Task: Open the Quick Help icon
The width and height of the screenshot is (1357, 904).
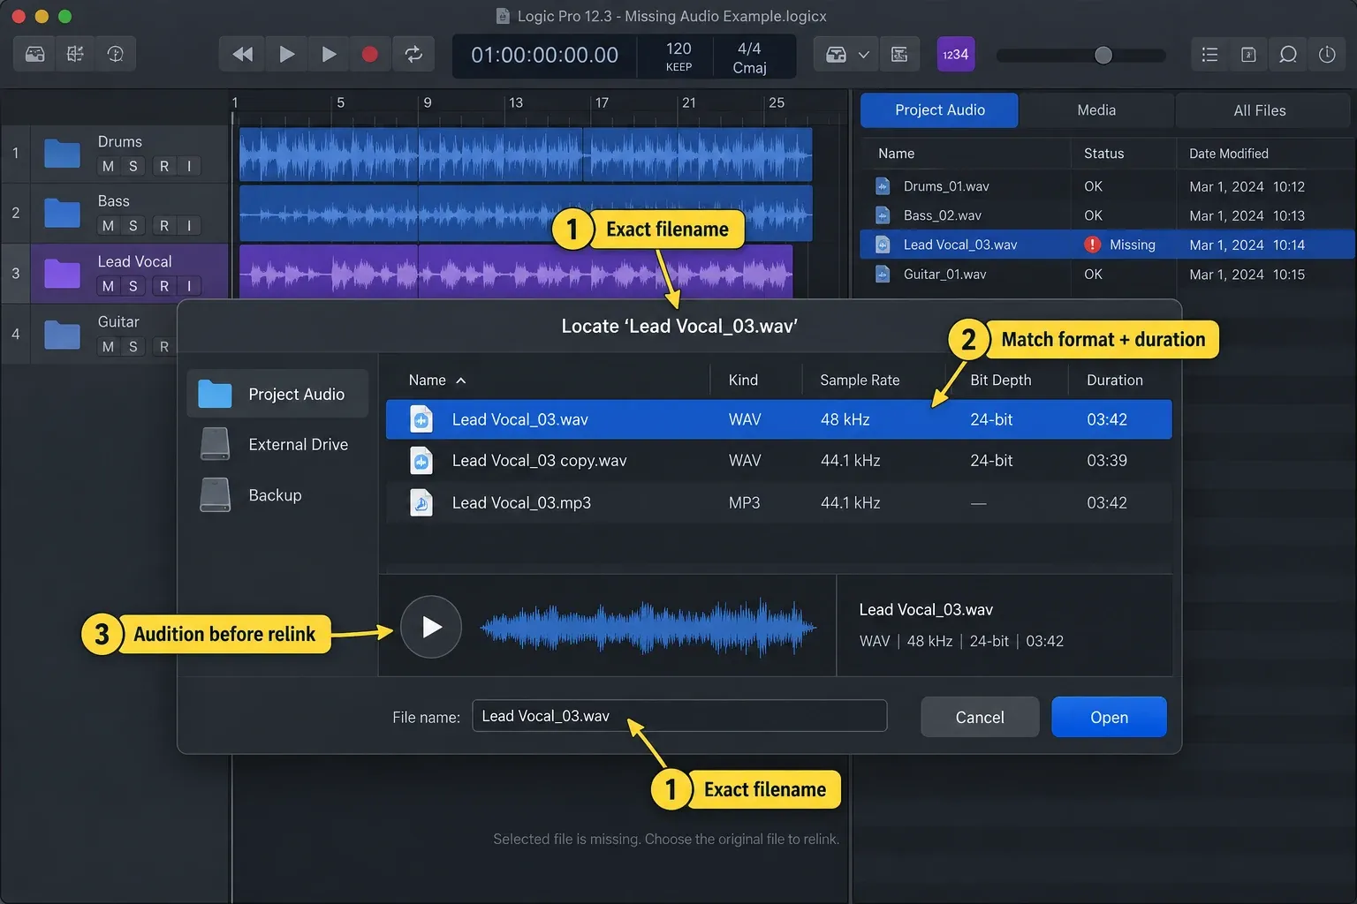Action: pyautogui.click(x=116, y=54)
